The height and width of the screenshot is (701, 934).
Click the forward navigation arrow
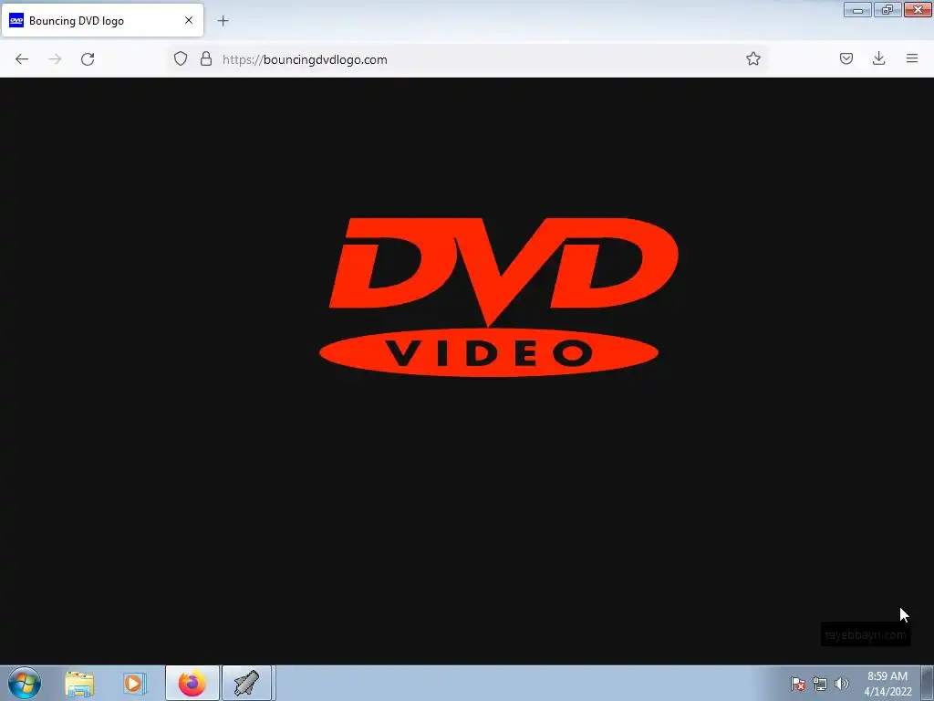pyautogui.click(x=55, y=59)
